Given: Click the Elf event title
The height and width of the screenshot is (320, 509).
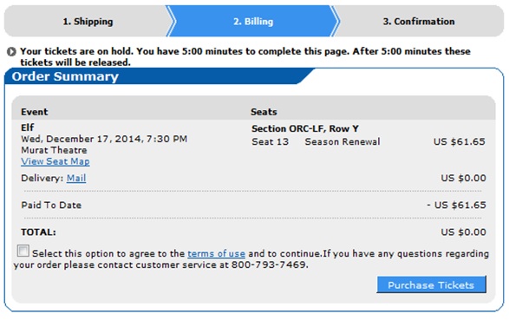Looking at the screenshot, I should point(28,127).
